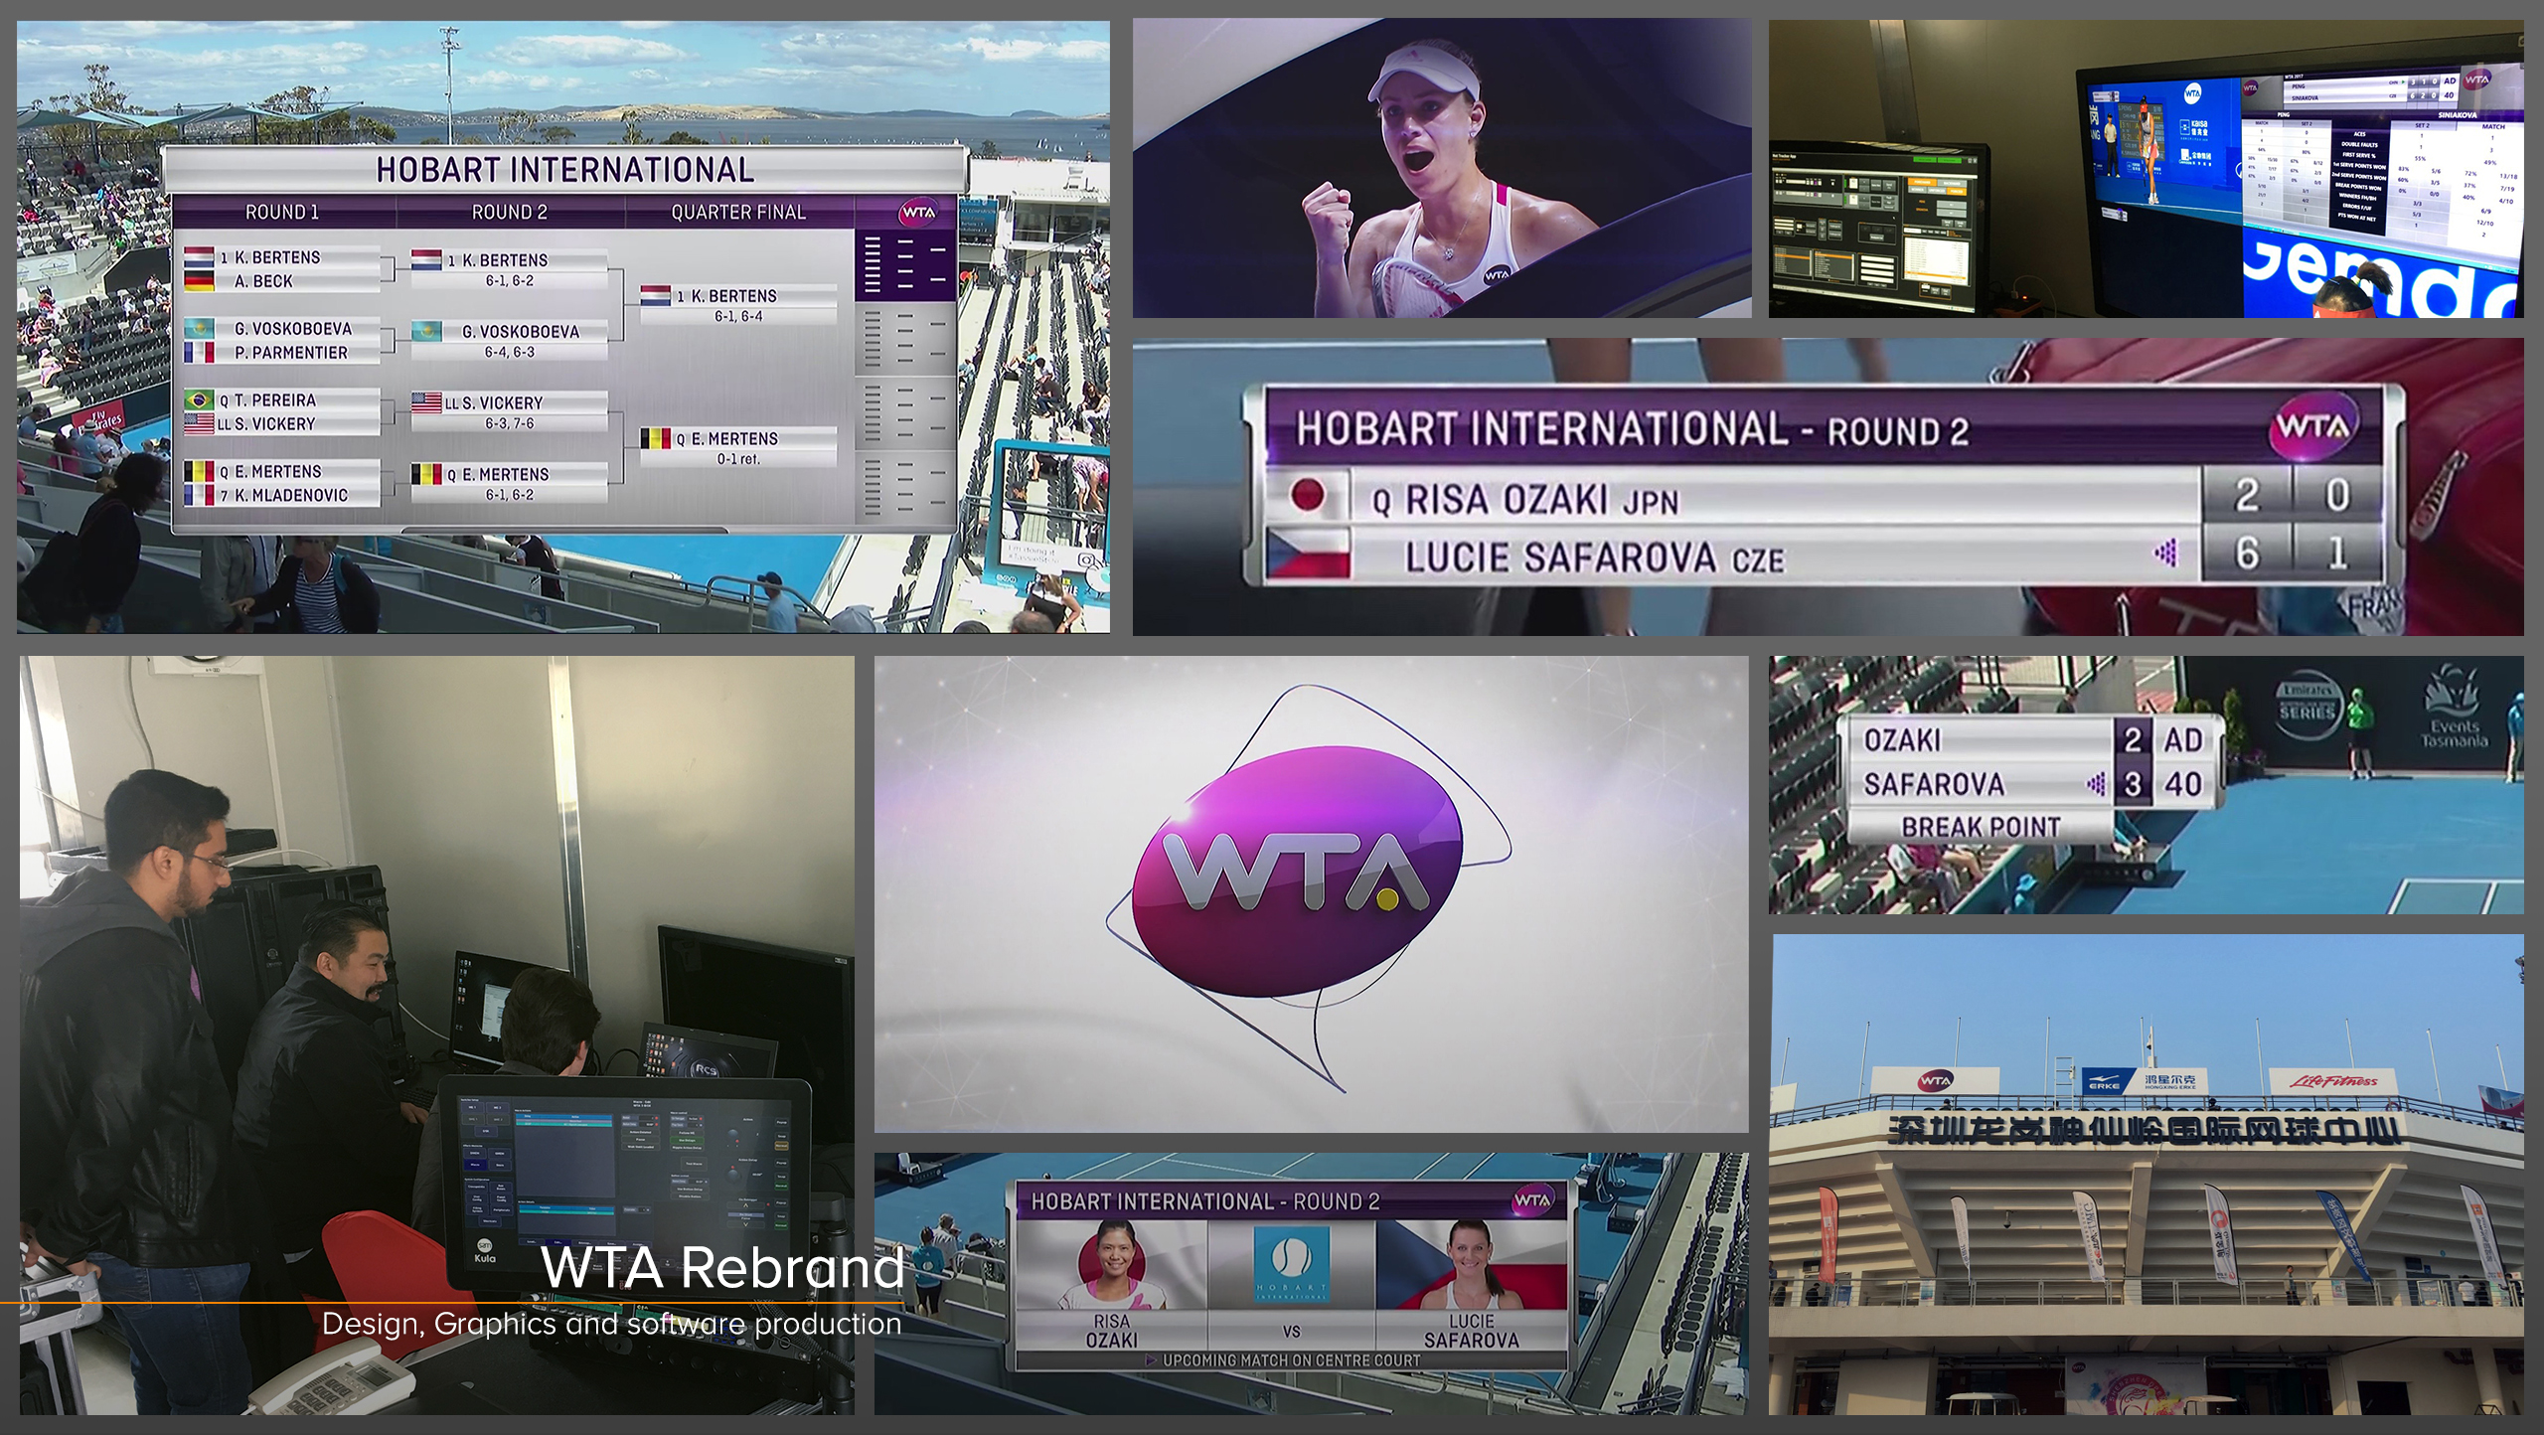Viewport: 2544px width, 1435px height.
Task: Click 'P. PARMENTIER' in the bracket
Action: click(x=291, y=353)
